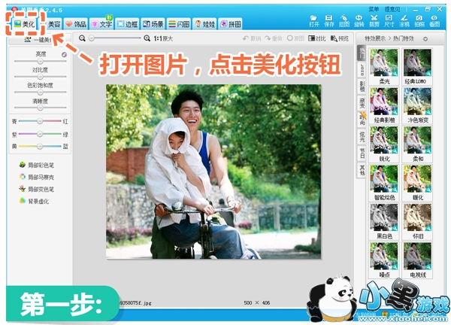The image size is (451, 325).
Task: Apply the 经典LOMO effect thumbnail
Action: click(417, 66)
